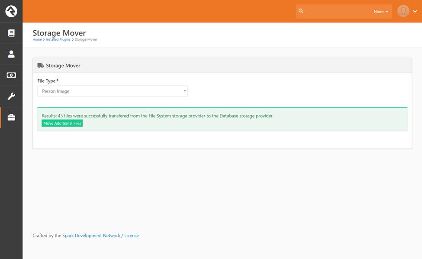The image size is (422, 259).
Task: Go to Installed Plugins breadcrumb link
Action: click(x=58, y=39)
